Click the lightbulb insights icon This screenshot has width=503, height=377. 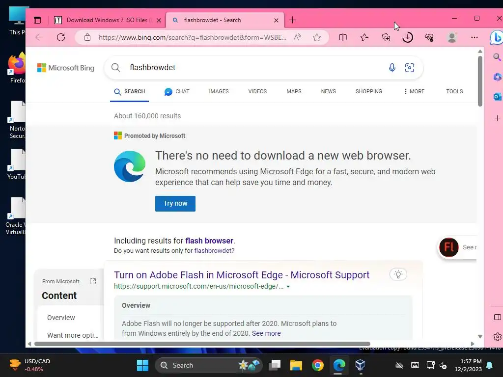pos(398,274)
